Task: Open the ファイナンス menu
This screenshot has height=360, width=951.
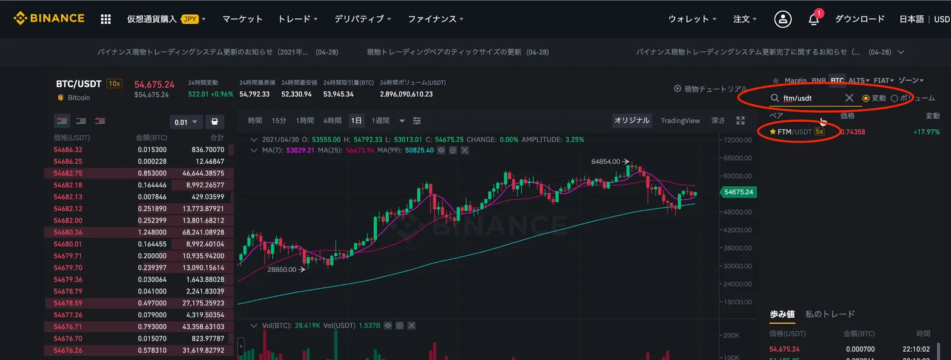Action: pyautogui.click(x=436, y=19)
